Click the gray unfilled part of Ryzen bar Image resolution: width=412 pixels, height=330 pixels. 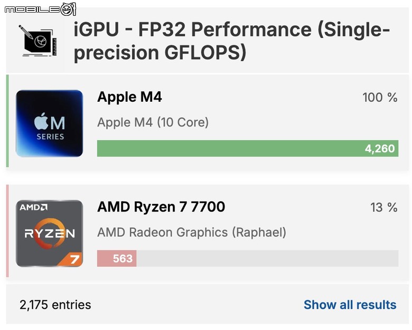pyautogui.click(x=267, y=258)
